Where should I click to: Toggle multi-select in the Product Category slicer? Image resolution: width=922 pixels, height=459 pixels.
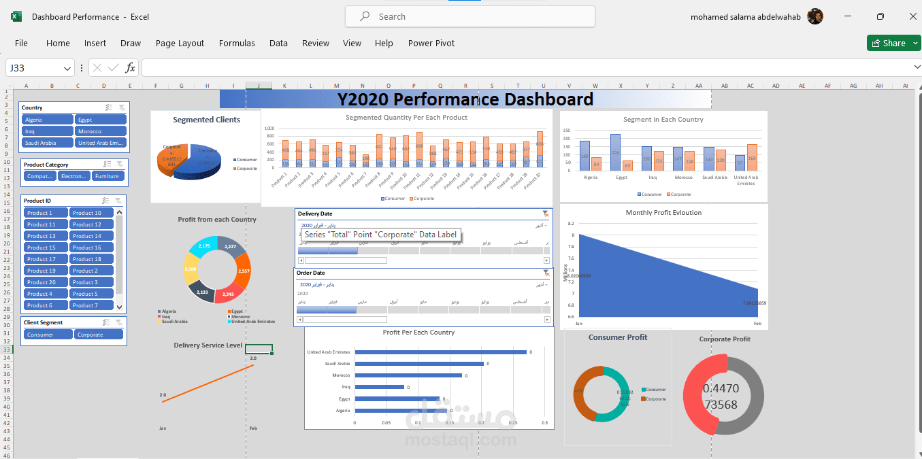[x=107, y=164]
